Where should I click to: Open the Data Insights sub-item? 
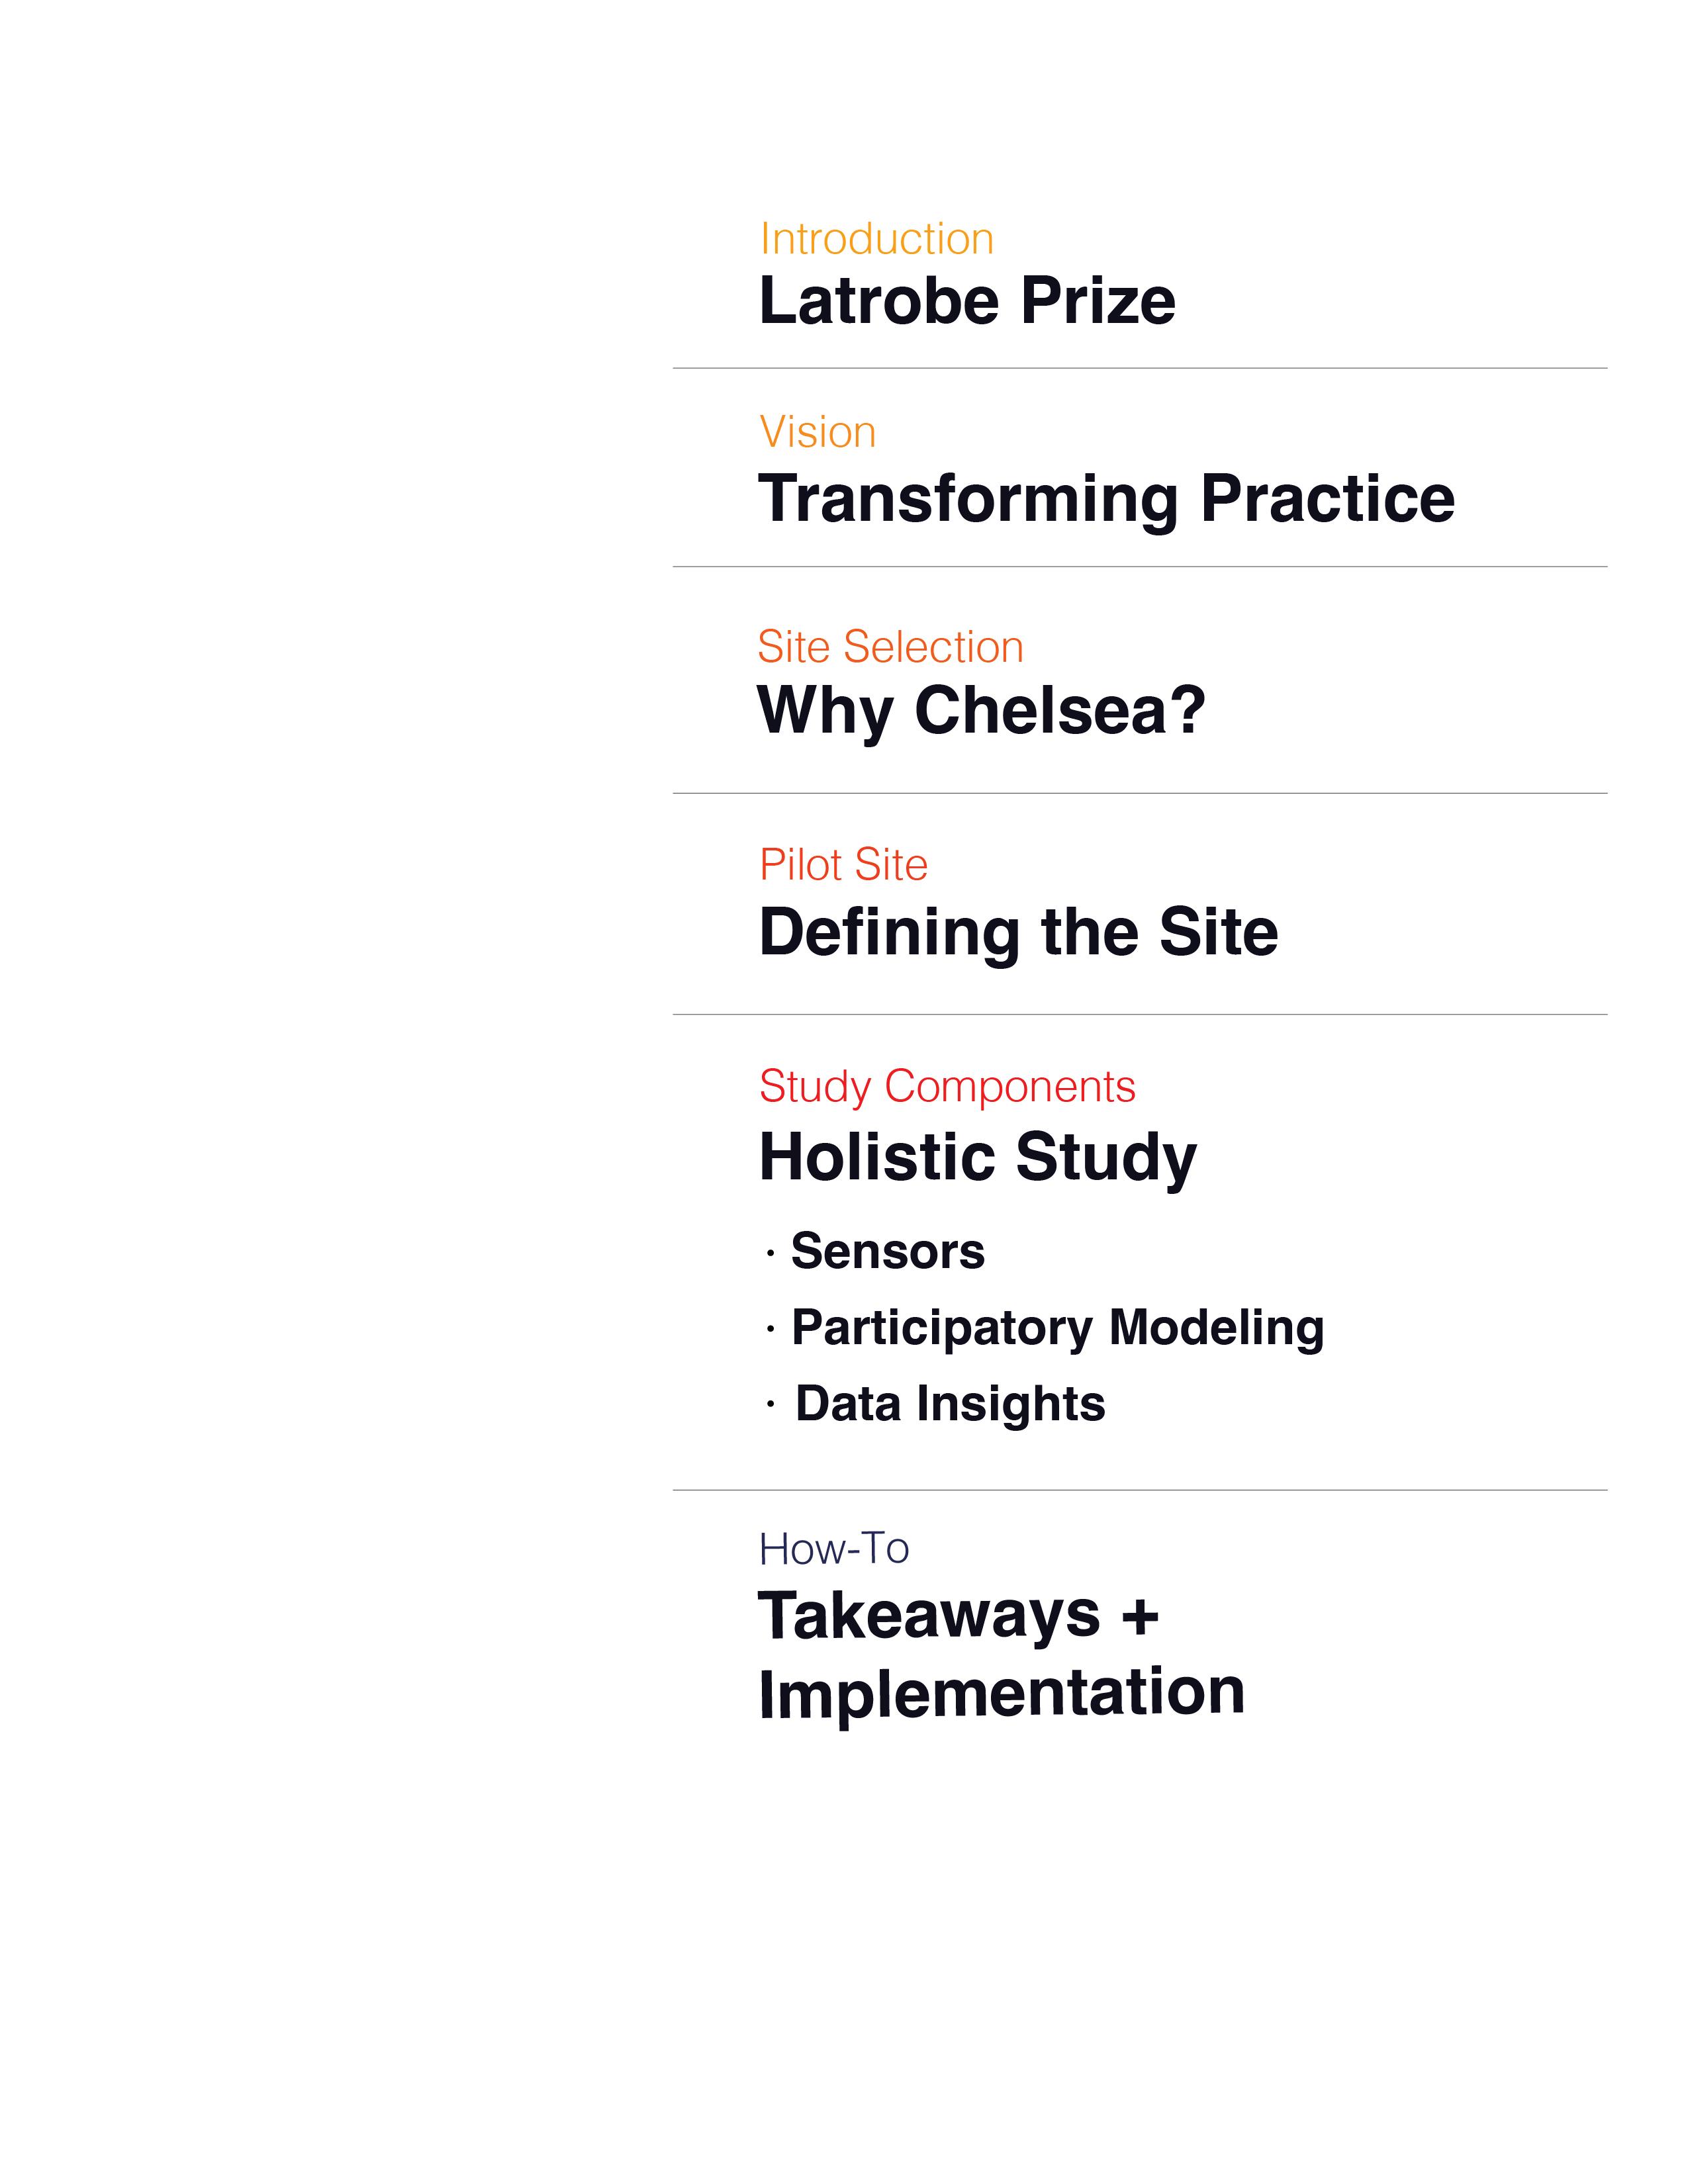pos(949,1403)
